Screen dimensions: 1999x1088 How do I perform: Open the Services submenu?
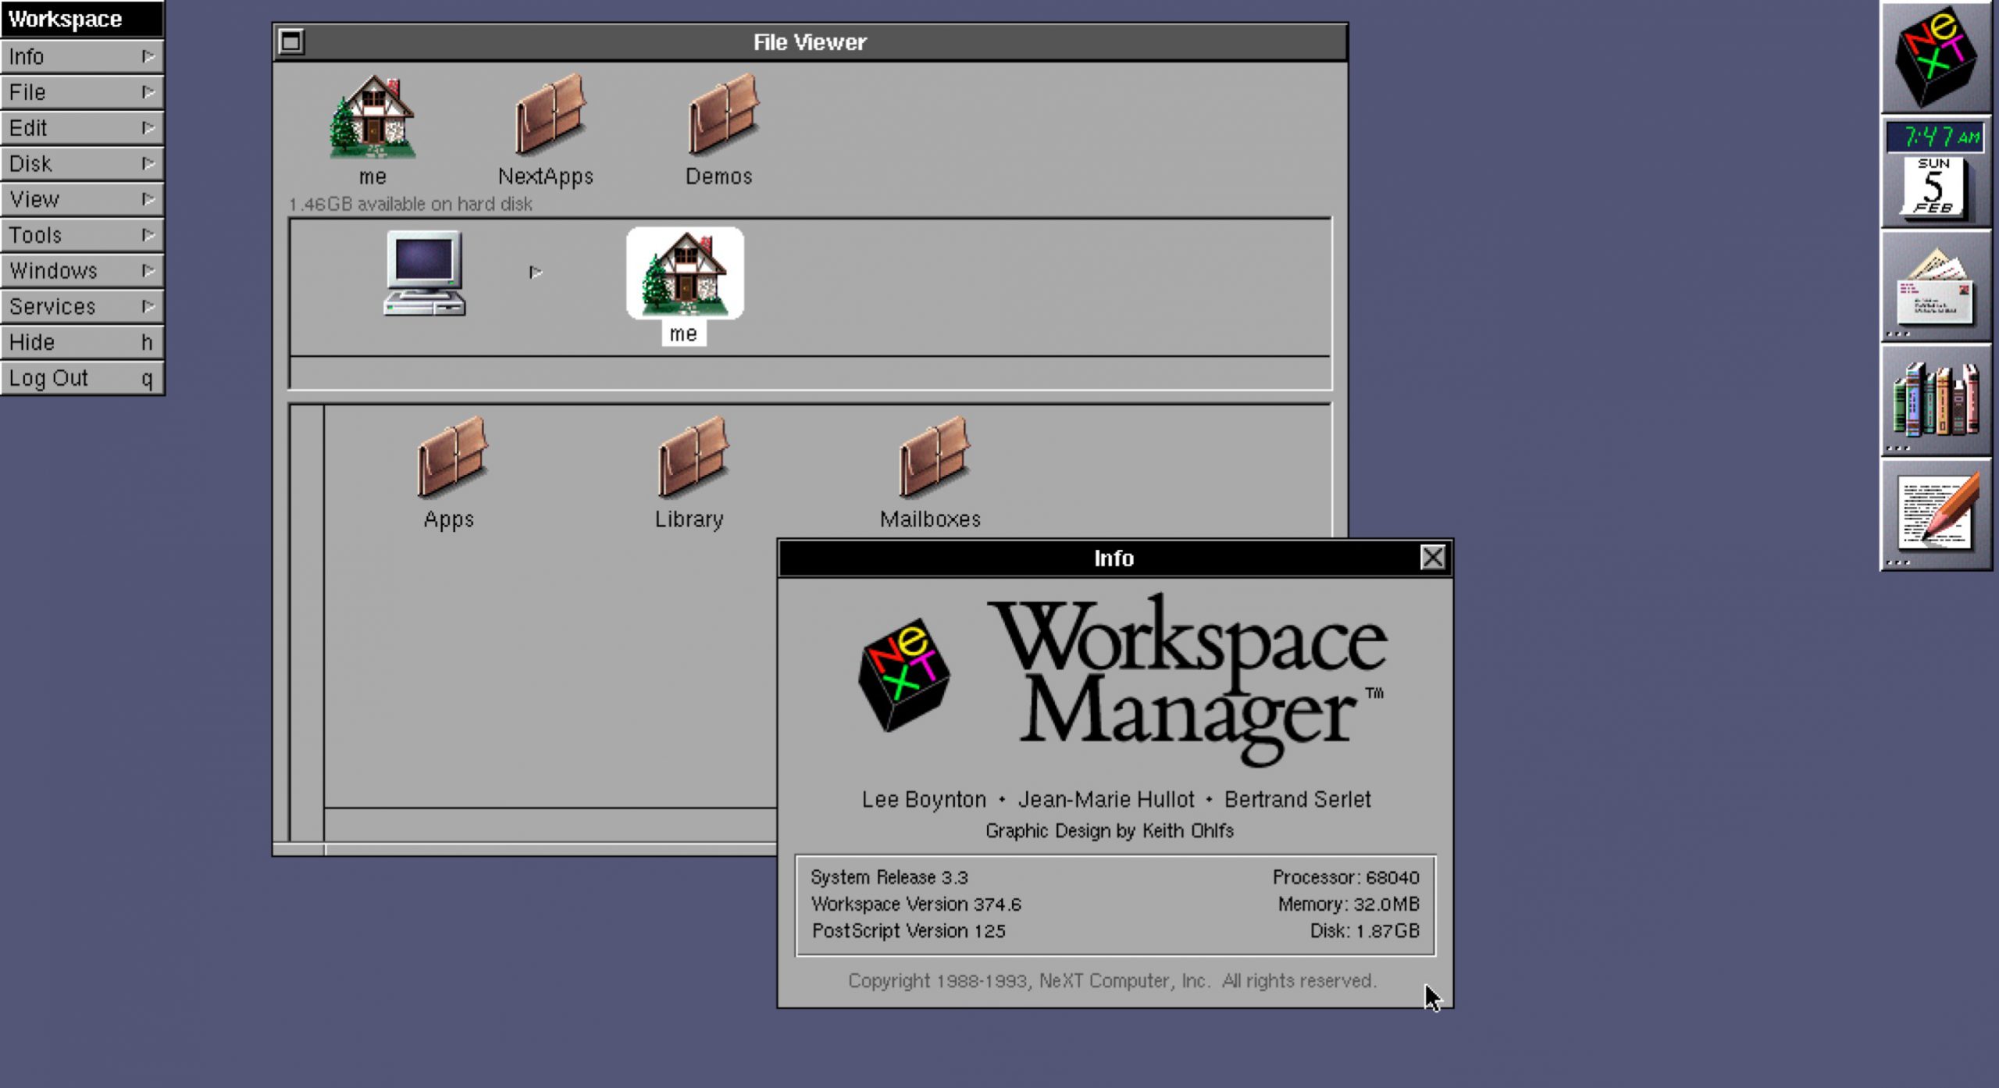click(x=82, y=306)
